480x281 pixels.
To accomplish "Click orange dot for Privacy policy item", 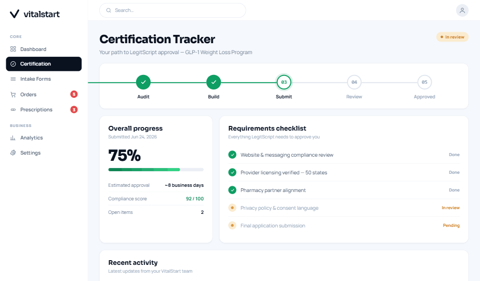I will pos(232,208).
